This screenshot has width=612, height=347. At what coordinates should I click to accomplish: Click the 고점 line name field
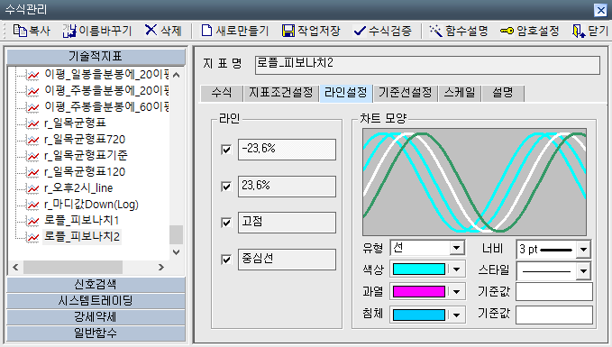click(287, 223)
